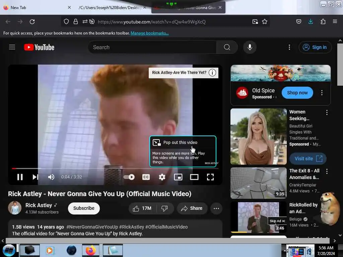Screen dimensions: 343x257
Task: Click the video progress bar
Action: [115, 169]
